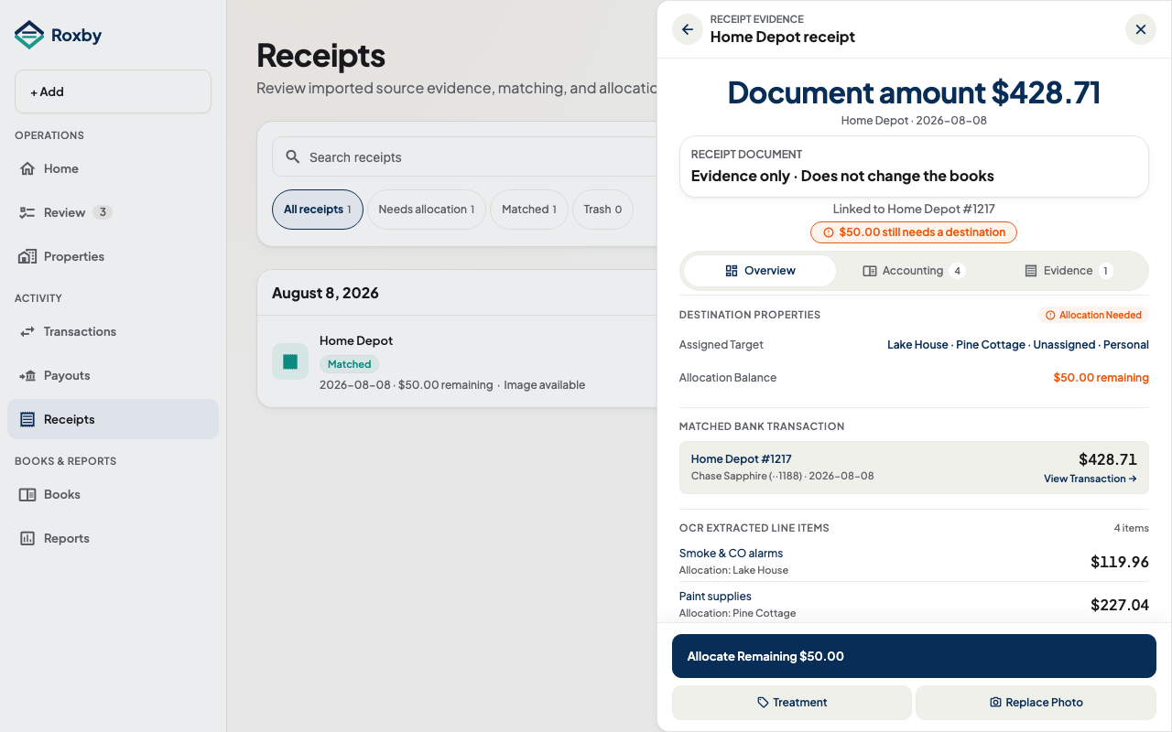
Task: Close the receipt evidence panel
Action: click(x=1141, y=29)
